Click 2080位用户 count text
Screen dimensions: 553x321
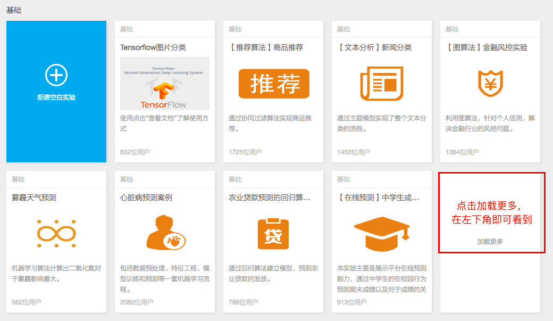[137, 302]
